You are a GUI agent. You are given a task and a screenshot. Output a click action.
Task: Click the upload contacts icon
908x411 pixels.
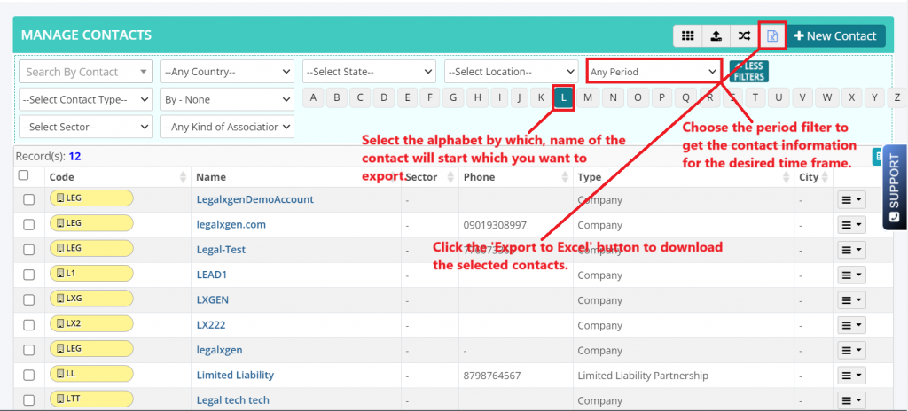point(716,36)
